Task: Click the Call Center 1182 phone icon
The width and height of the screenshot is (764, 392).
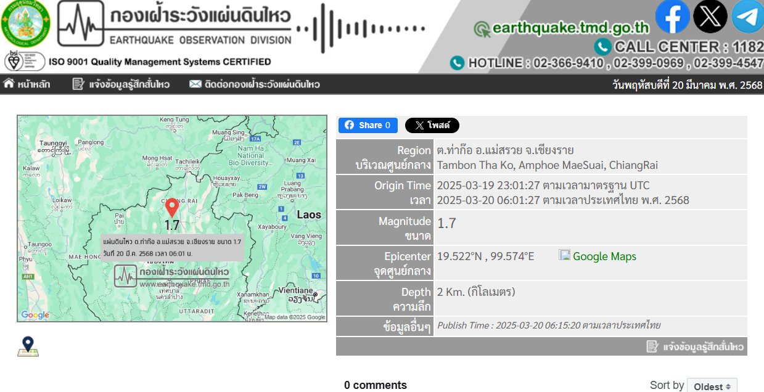Action: 603,47
